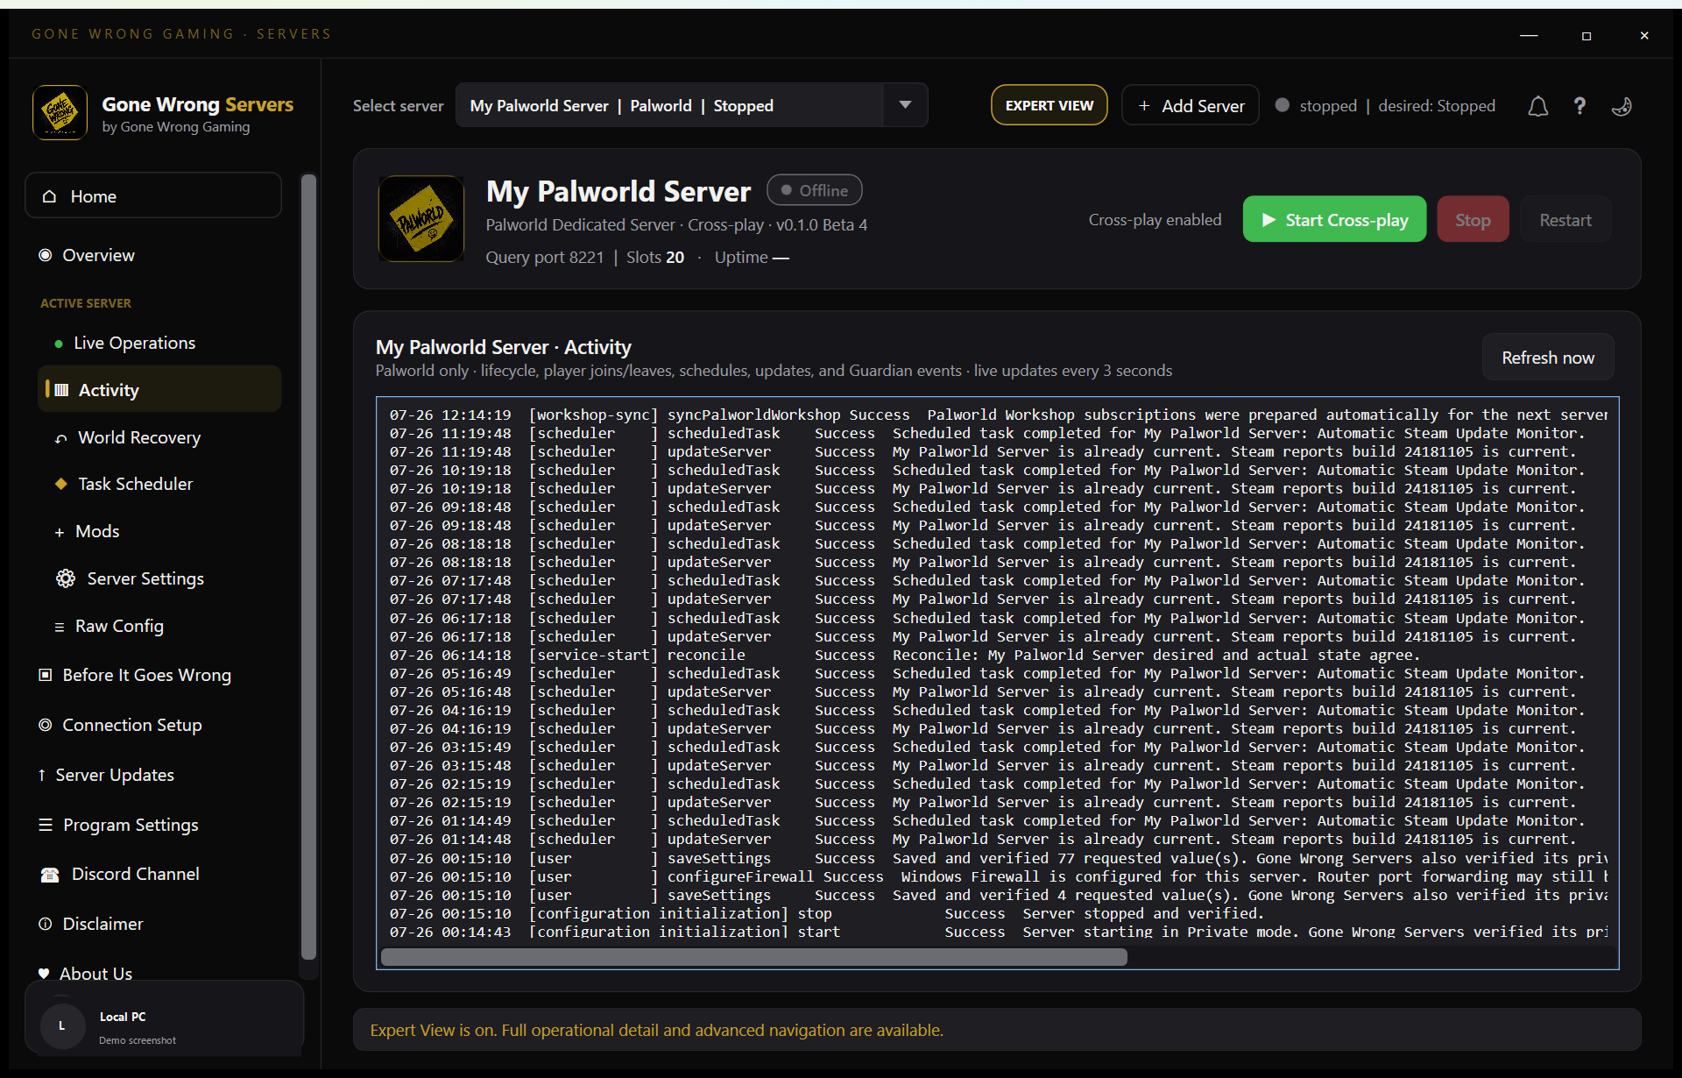Click the World Recovery arrow icon
The height and width of the screenshot is (1078, 1682).
[60, 438]
